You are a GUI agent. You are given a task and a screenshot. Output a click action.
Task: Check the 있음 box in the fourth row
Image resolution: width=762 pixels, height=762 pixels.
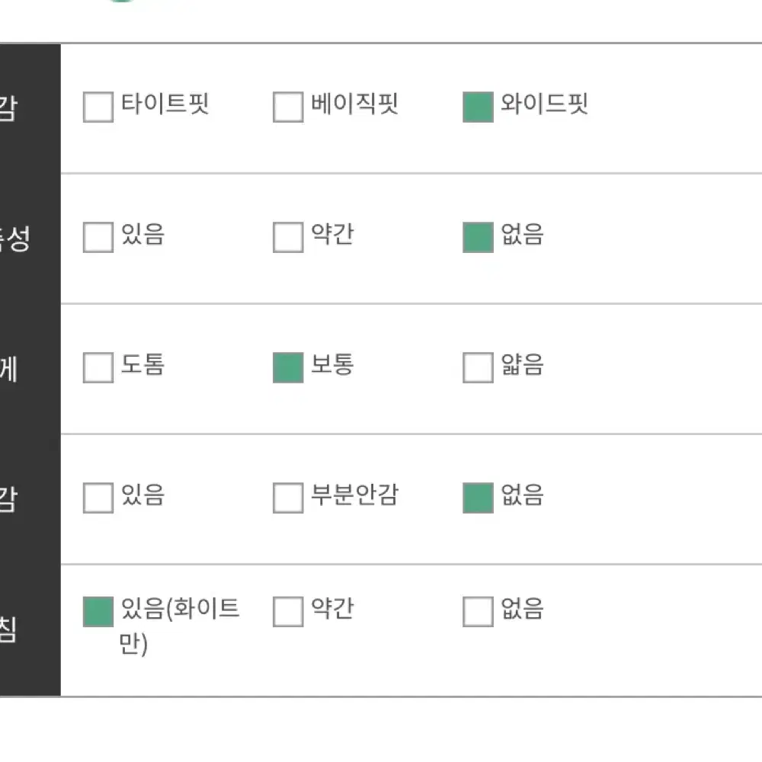coord(98,498)
